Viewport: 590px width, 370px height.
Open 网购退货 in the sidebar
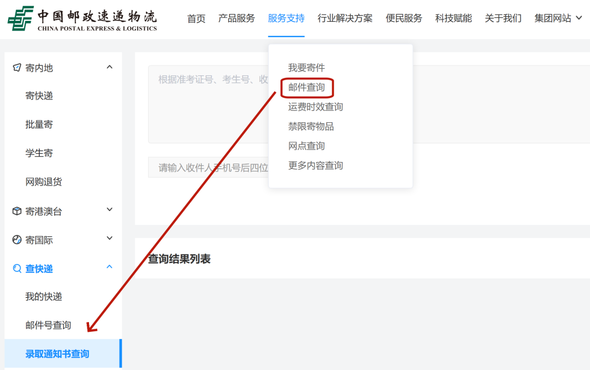click(x=44, y=182)
